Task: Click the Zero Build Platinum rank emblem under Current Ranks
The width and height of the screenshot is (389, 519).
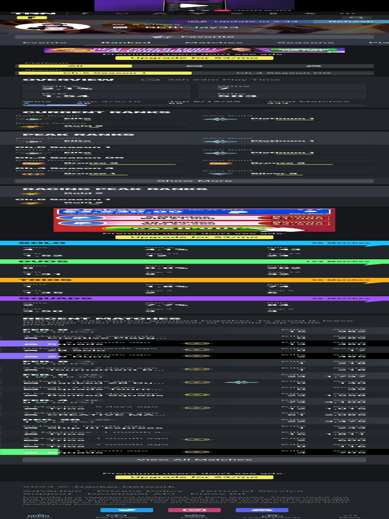Action: [220, 119]
